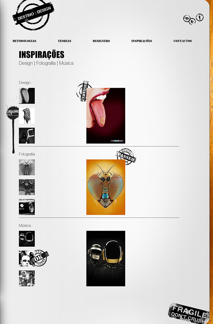Open the Designers menu item
This screenshot has width=213, height=324.
[101, 41]
